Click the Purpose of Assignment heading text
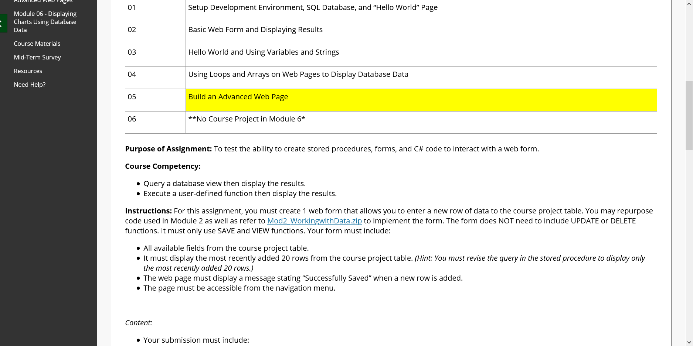693x346 pixels. click(168, 149)
